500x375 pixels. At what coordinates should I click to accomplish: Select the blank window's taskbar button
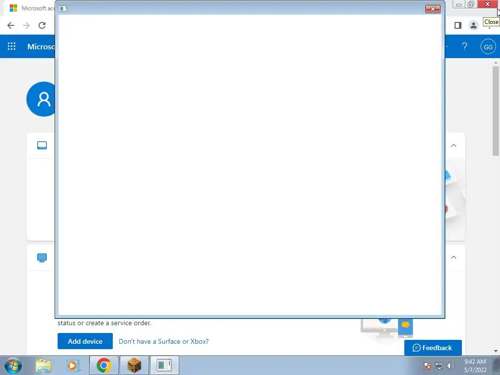tap(164, 365)
